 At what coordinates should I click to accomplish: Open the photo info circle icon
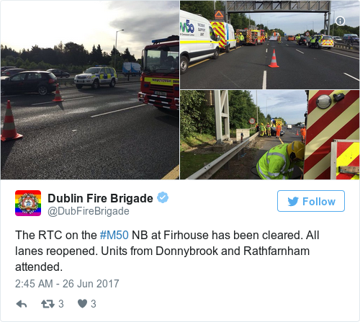(x=340, y=21)
